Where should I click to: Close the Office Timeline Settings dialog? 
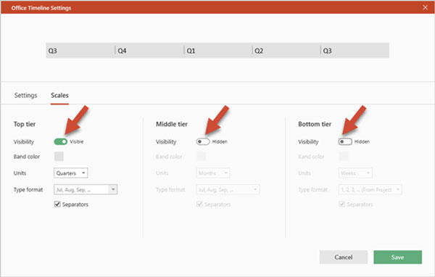pyautogui.click(x=425, y=7)
